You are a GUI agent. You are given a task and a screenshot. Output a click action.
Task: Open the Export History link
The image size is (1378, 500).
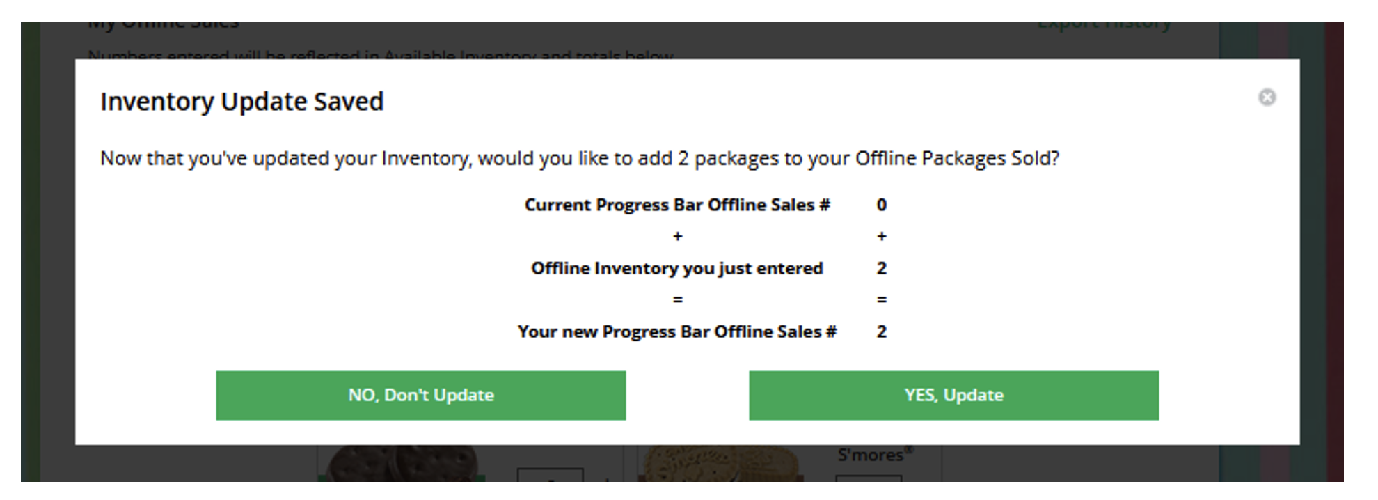click(x=1104, y=25)
